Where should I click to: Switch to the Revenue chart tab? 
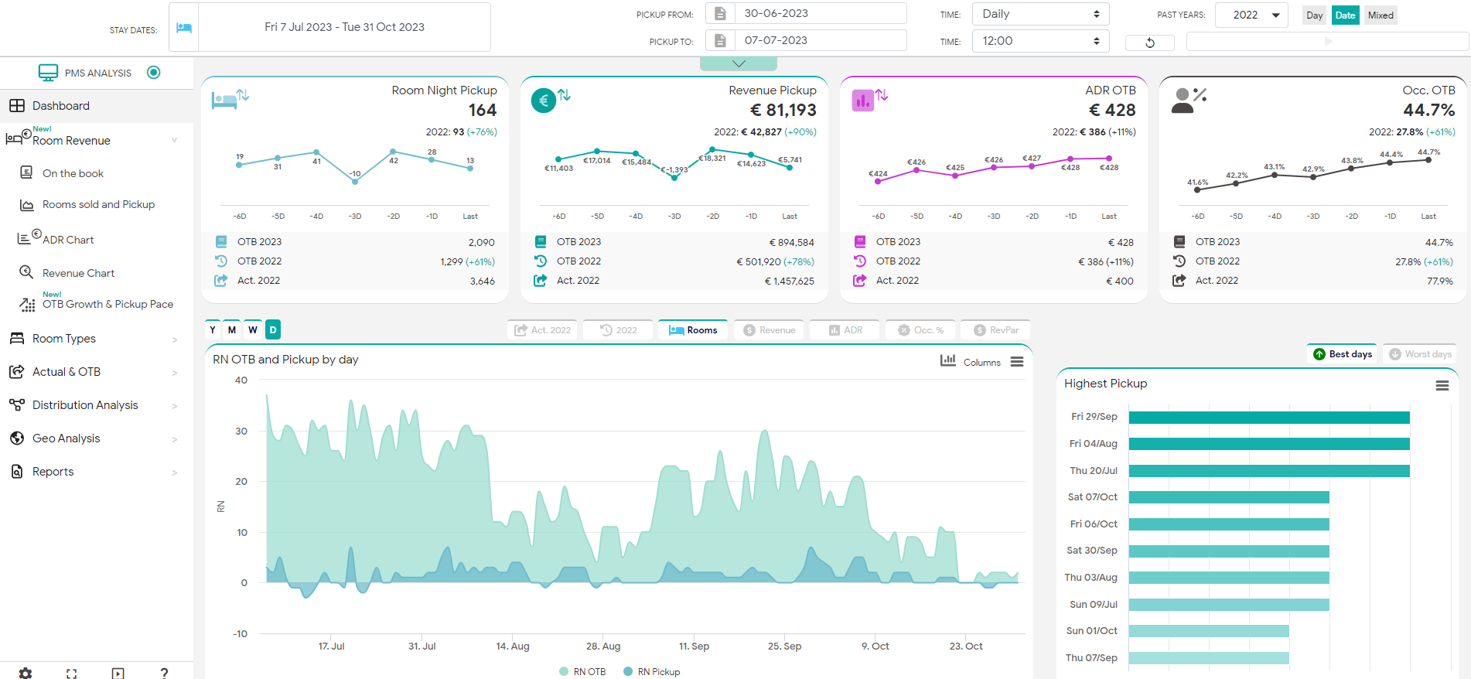pos(770,330)
